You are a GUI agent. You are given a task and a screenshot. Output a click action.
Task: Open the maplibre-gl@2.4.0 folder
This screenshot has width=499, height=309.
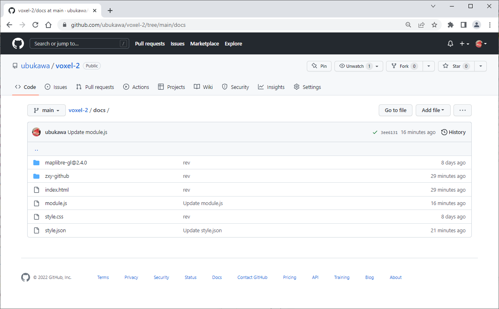click(x=66, y=162)
